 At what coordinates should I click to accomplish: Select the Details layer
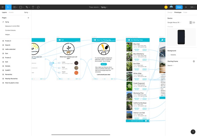tap(8, 66)
